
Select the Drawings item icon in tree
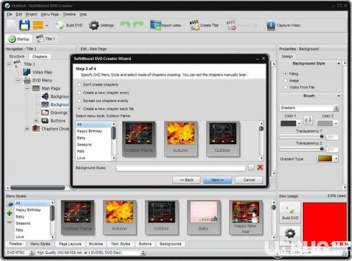click(x=45, y=113)
